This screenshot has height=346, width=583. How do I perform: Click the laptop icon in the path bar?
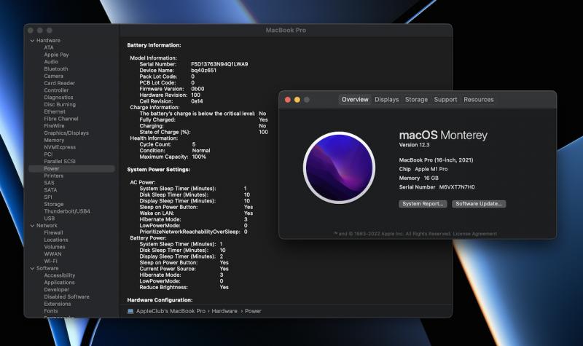[x=131, y=311]
